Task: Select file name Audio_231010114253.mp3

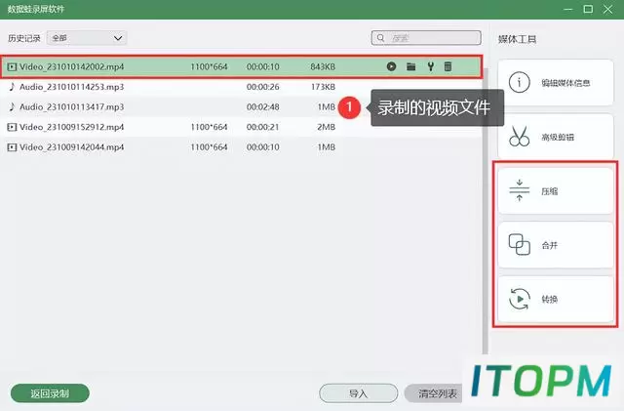Action: point(71,87)
